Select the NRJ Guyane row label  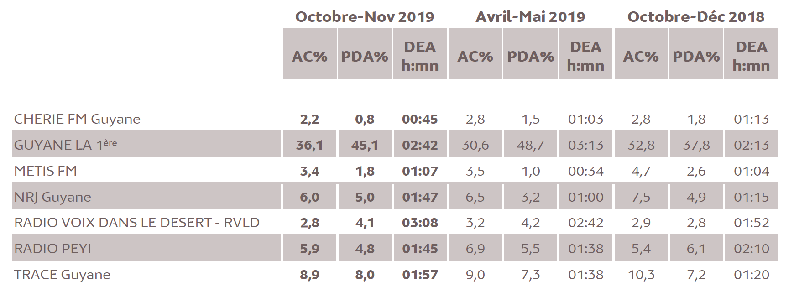[52, 197]
